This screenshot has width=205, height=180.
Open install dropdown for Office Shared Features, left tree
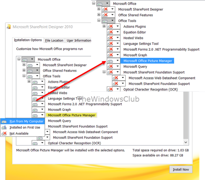tap(37, 70)
